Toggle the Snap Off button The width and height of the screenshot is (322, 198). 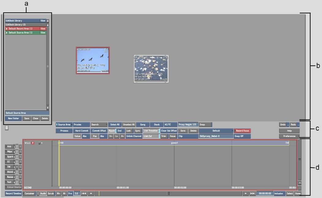pos(242,136)
